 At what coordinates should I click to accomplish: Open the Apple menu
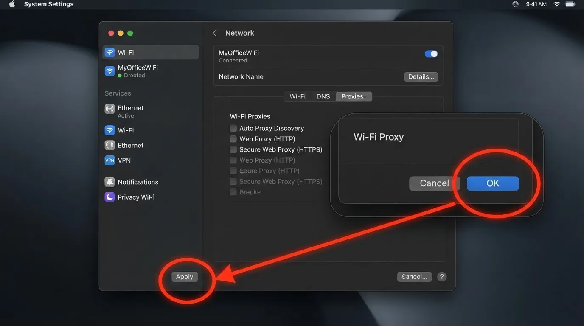tap(12, 4)
